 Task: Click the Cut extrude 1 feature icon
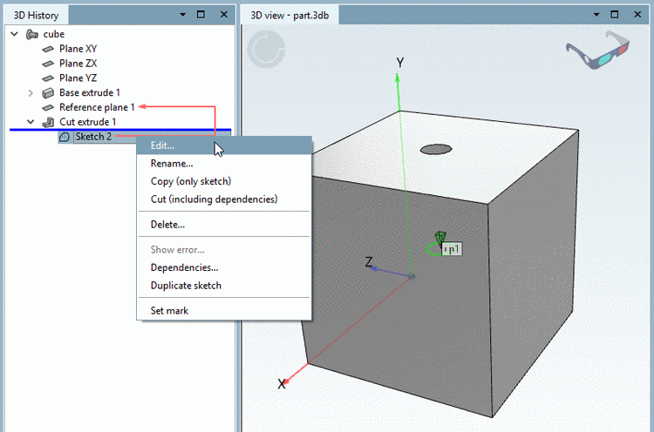tap(48, 122)
